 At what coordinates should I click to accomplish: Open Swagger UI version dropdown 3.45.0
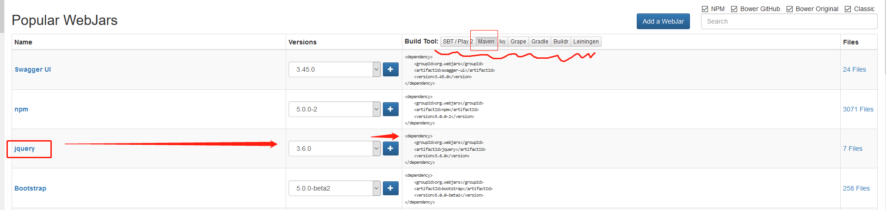[335, 69]
